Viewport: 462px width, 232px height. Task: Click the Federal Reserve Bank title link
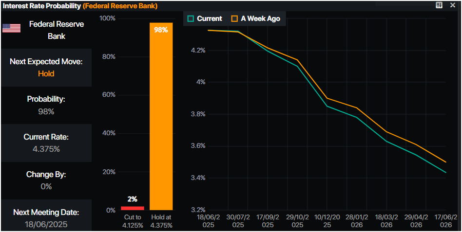coord(120,6)
